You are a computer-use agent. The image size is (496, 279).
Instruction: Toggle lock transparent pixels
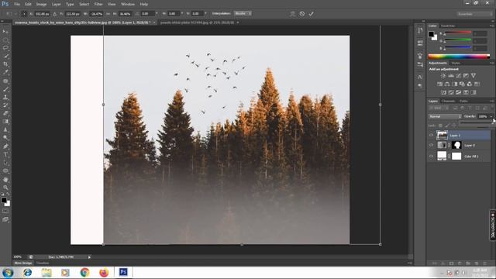(x=440, y=126)
